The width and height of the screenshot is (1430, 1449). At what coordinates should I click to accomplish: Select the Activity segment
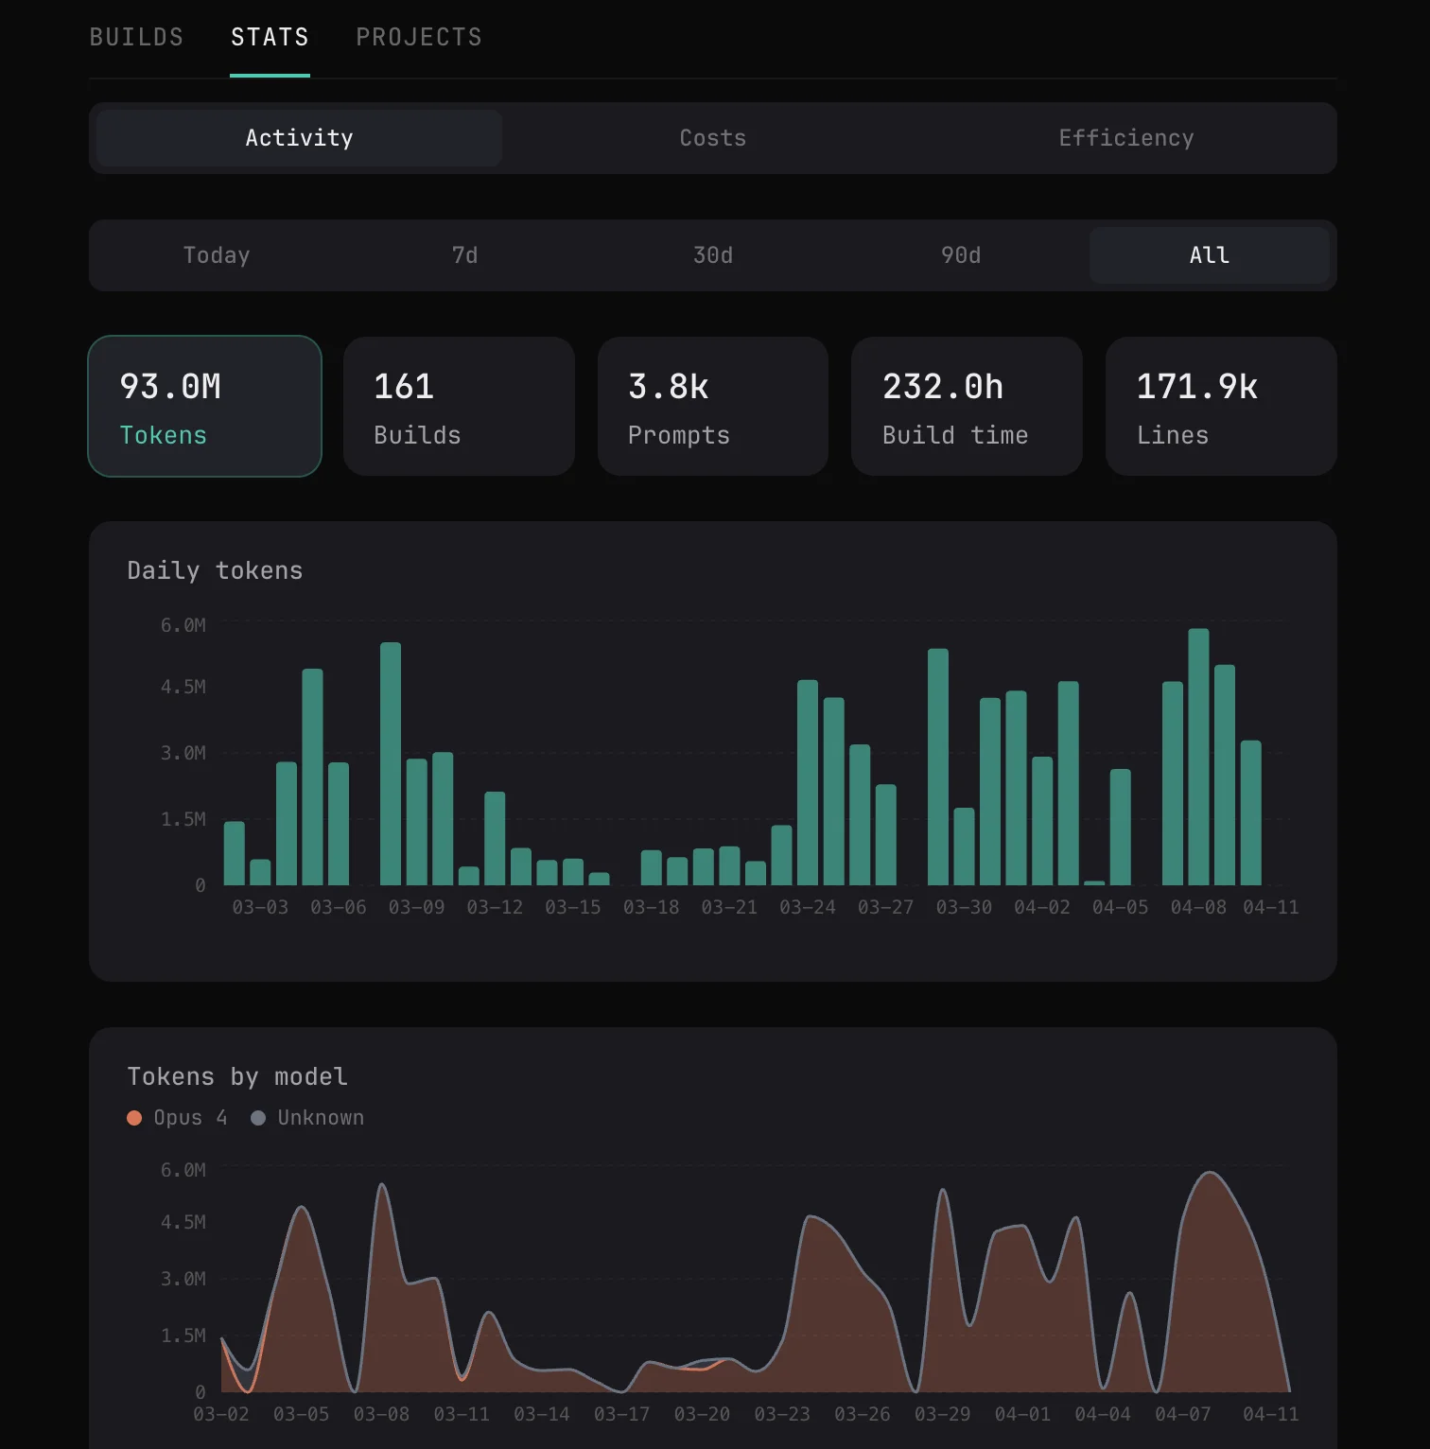299,138
